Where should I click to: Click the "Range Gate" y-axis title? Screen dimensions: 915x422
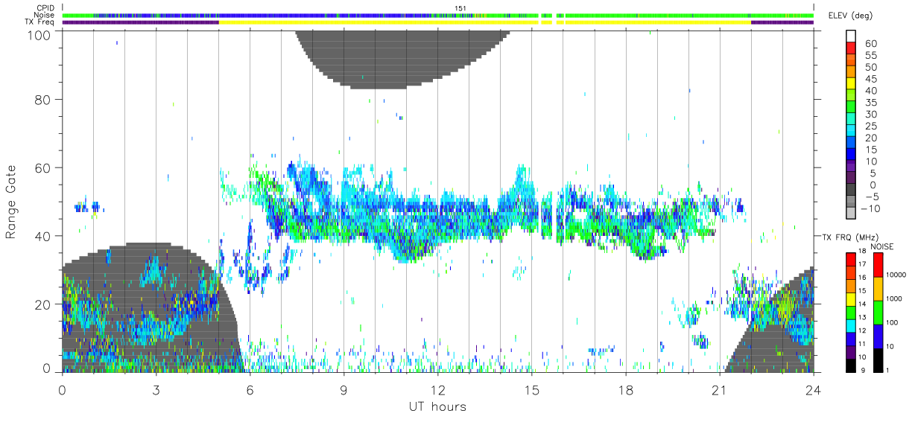11,201
